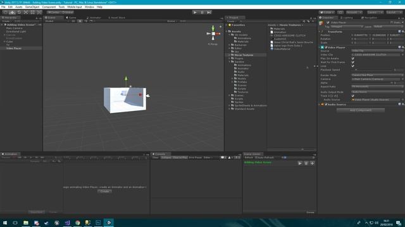Pause the editor with the Pause button
Image resolution: width=405 pixels, height=227 pixels.
[202, 13]
